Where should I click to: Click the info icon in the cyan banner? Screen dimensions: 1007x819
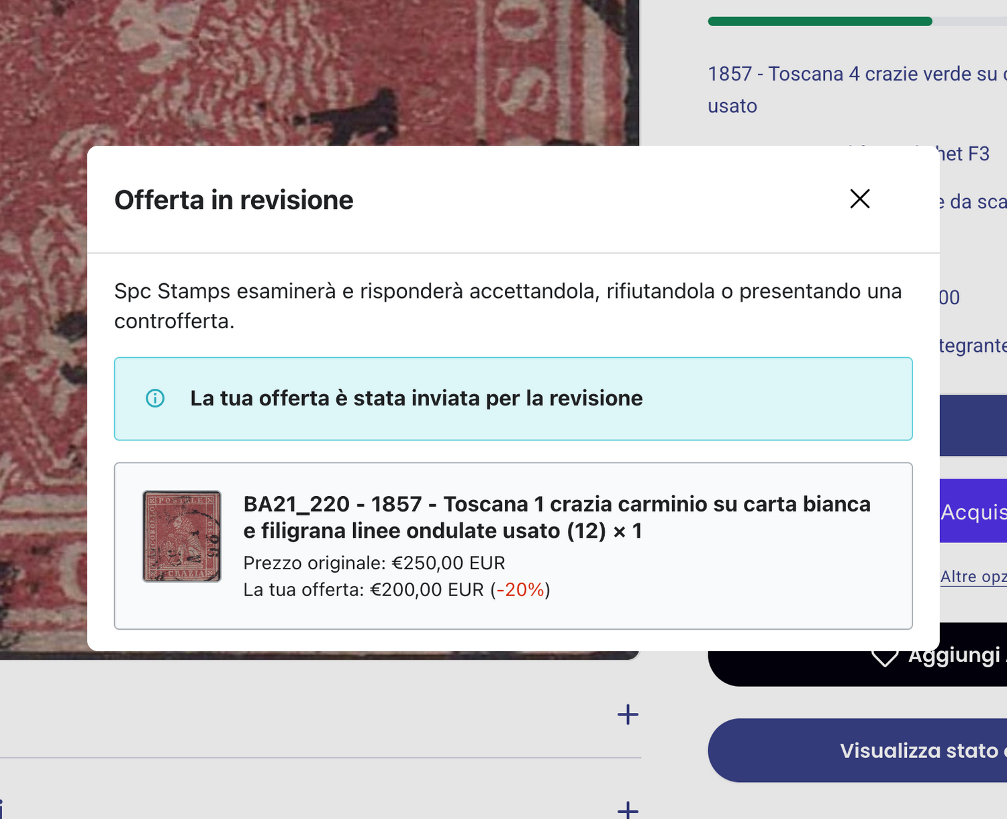click(x=155, y=398)
